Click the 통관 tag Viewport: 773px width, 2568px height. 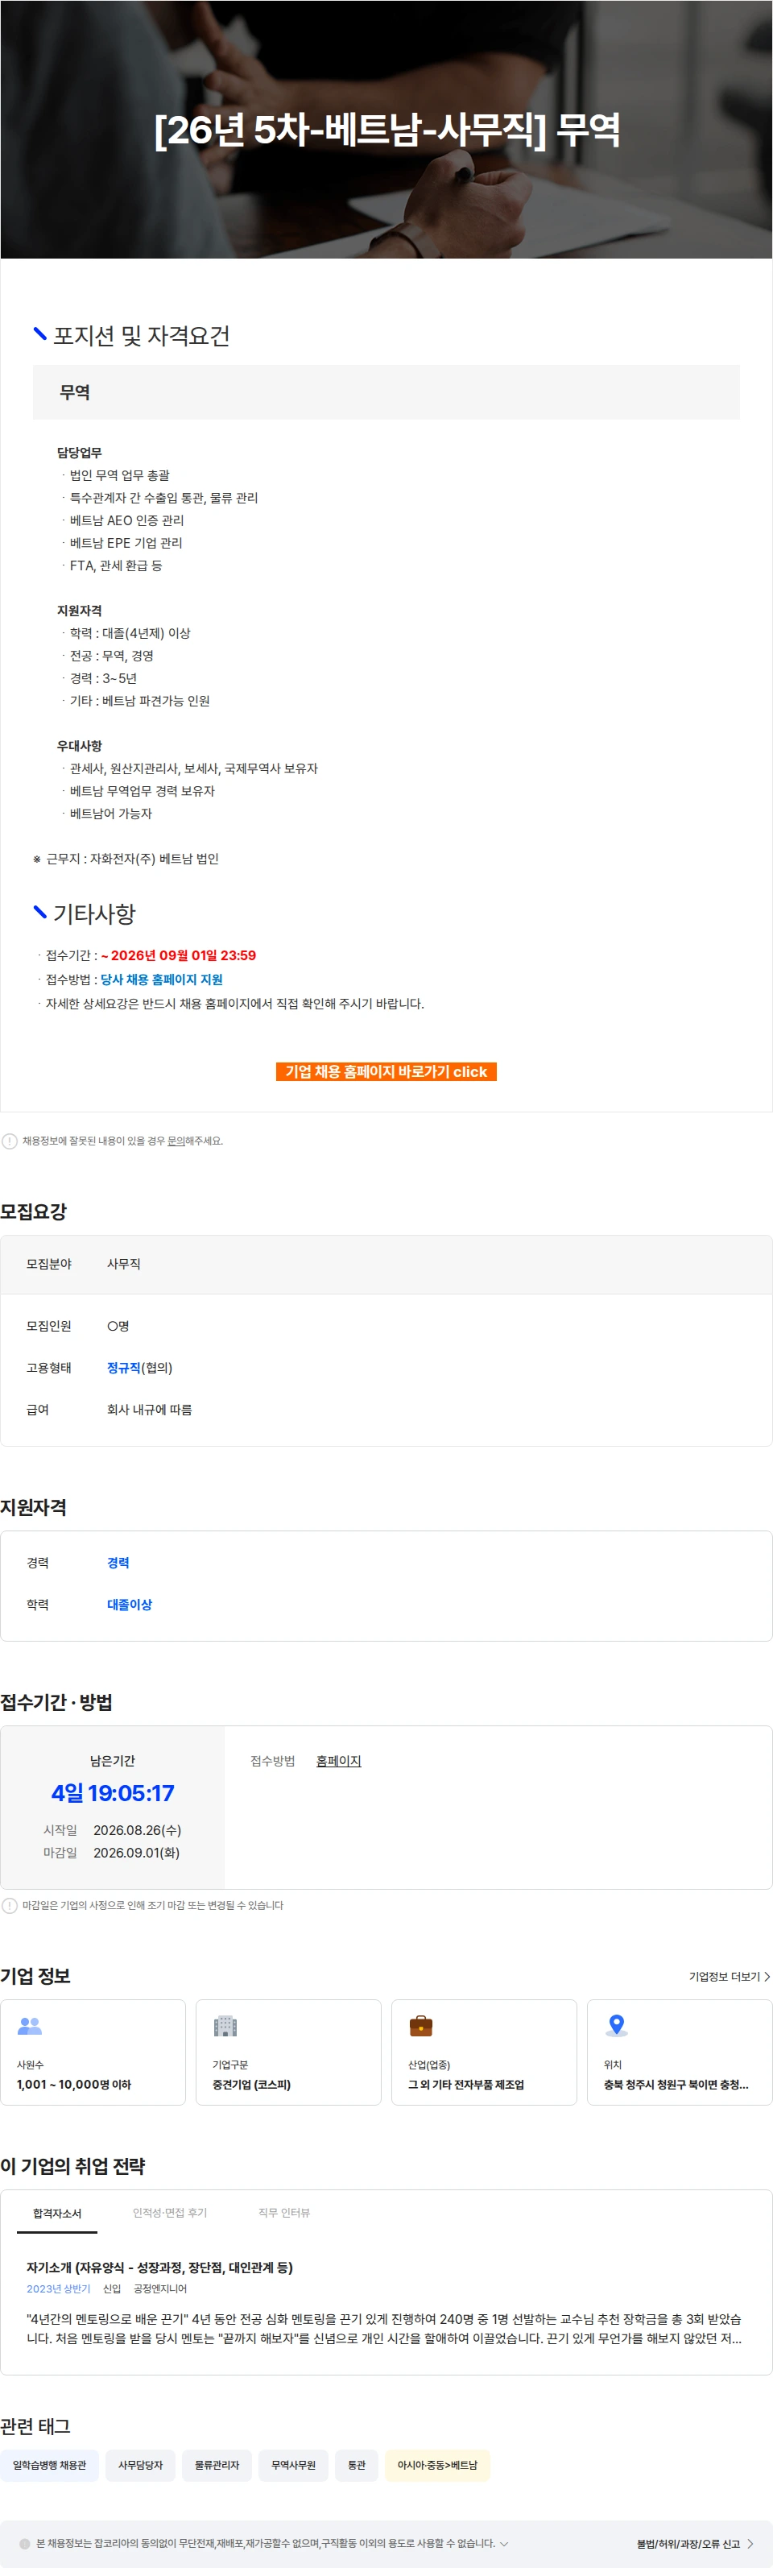point(357,2464)
